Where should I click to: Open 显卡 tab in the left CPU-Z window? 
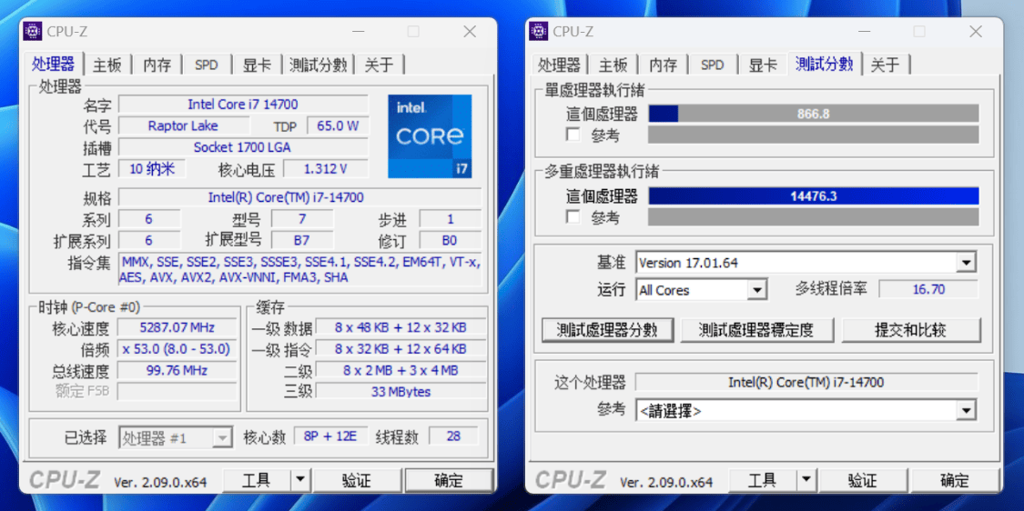click(x=257, y=65)
